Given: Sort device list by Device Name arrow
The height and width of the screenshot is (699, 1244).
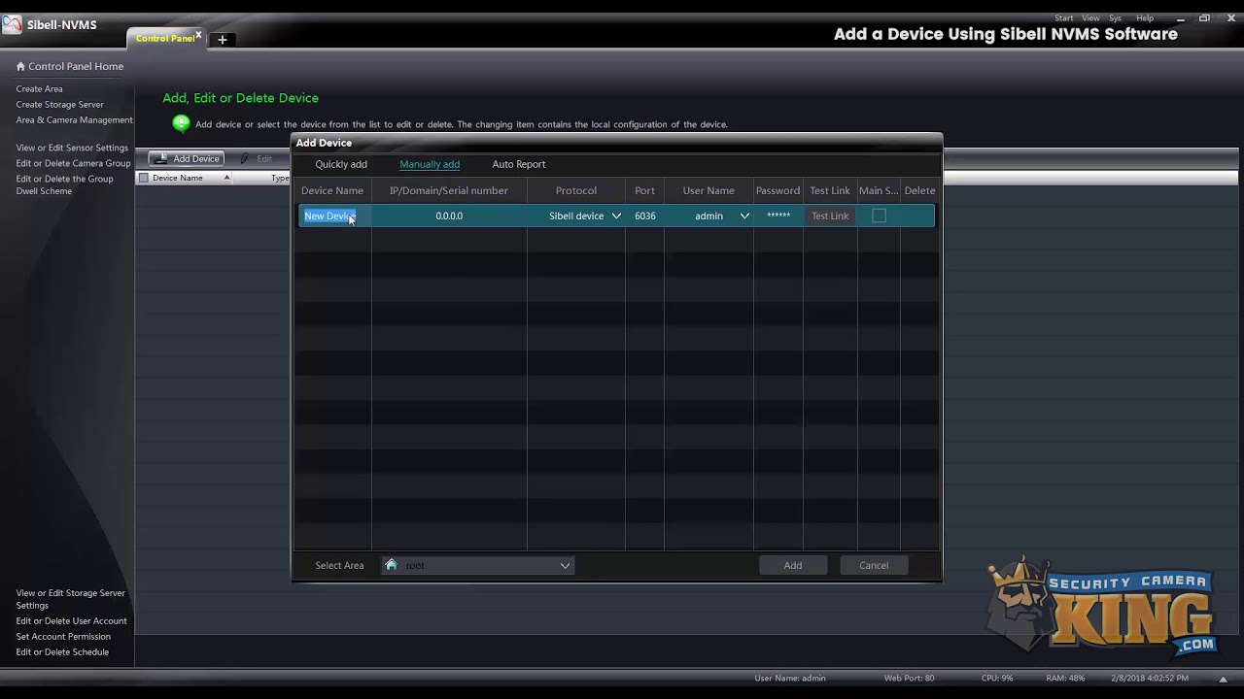Looking at the screenshot, I should 226,178.
